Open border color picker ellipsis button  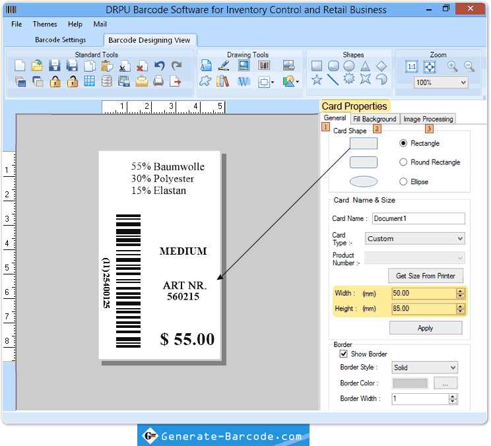(445, 383)
